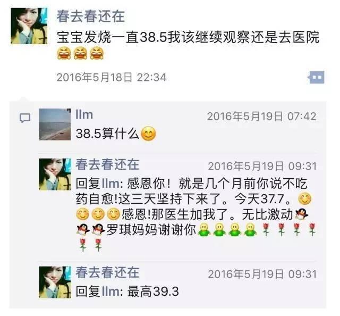340x316 pixels.
Task: Tap the first green turtle emoji after 谢谢你
Action: pyautogui.click(x=204, y=229)
